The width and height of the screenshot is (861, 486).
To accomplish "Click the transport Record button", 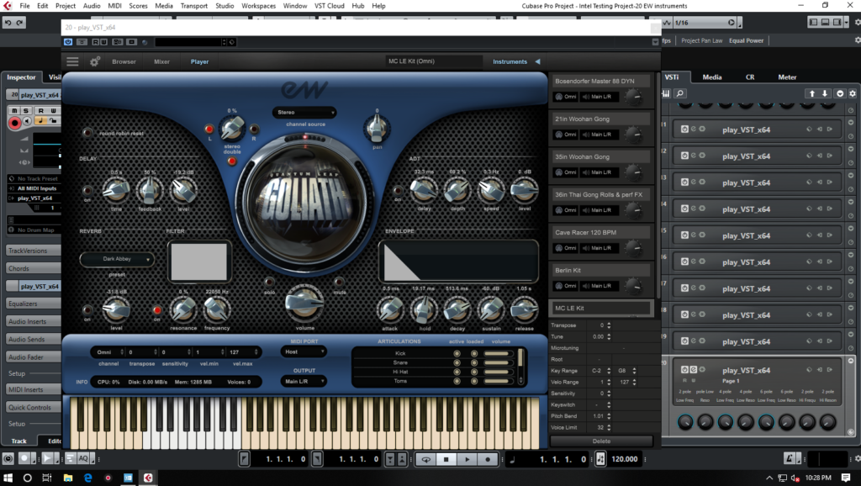I will (x=488, y=459).
